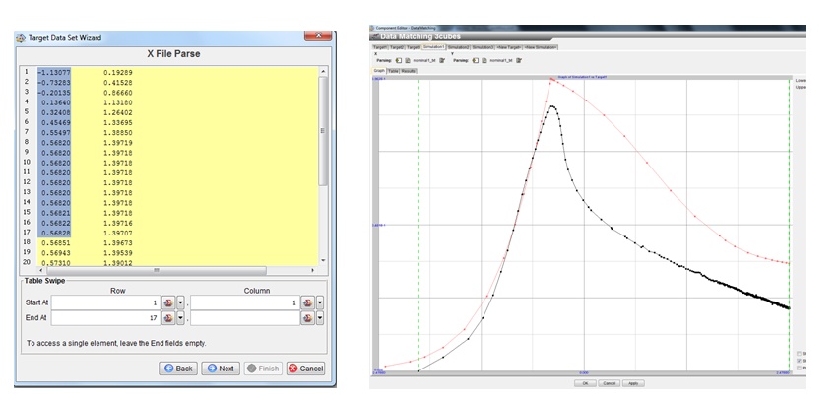
Task: Click the value 0.41528 in row 2
Action: tap(118, 83)
